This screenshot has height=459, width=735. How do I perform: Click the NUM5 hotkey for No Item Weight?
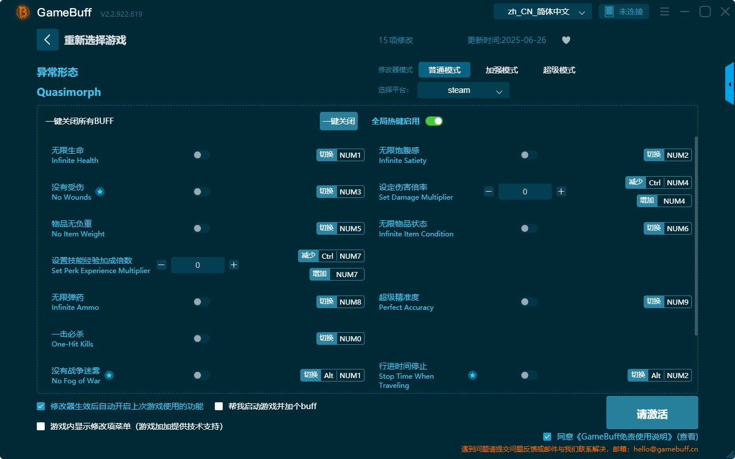point(341,228)
